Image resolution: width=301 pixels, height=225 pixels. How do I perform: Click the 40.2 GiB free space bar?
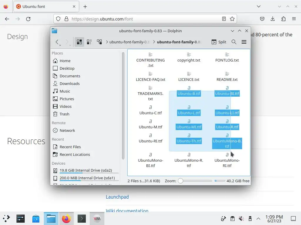[220, 181]
